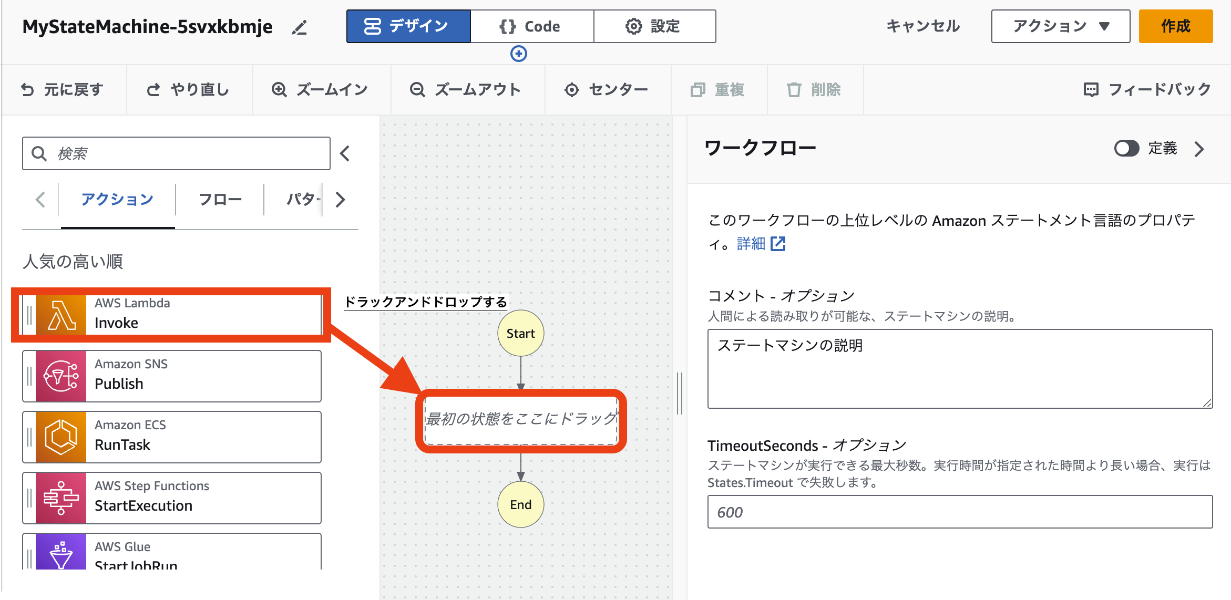1231x600 pixels.
Task: Click the ズームイン tool
Action: [x=321, y=89]
